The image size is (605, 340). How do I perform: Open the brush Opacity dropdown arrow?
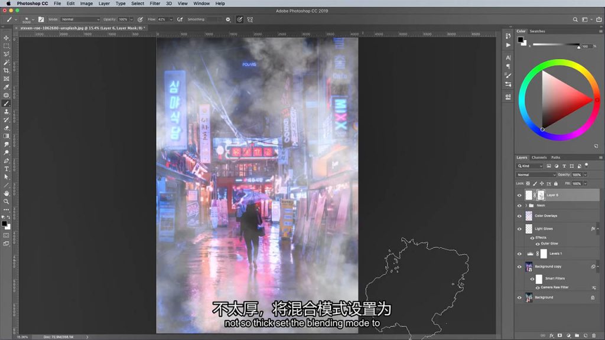[132, 19]
